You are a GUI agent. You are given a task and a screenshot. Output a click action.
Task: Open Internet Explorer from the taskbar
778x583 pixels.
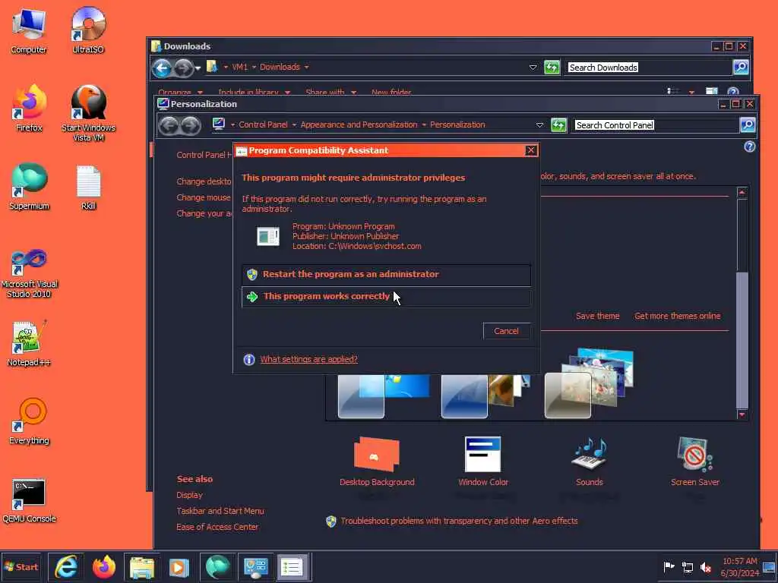tap(65, 567)
